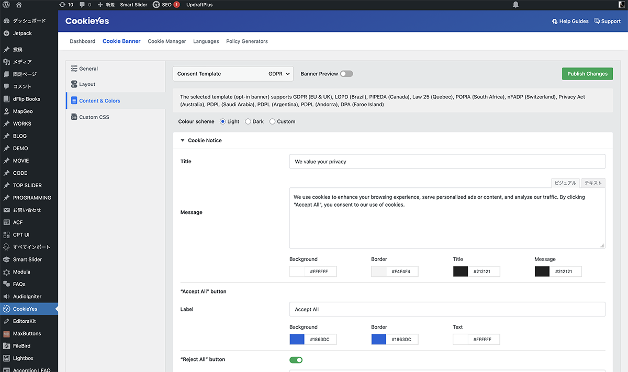The height and width of the screenshot is (372, 628).
Task: Open the Support link
Action: pos(607,21)
